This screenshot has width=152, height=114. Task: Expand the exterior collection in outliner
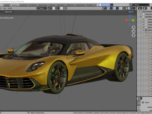(x=143, y=22)
